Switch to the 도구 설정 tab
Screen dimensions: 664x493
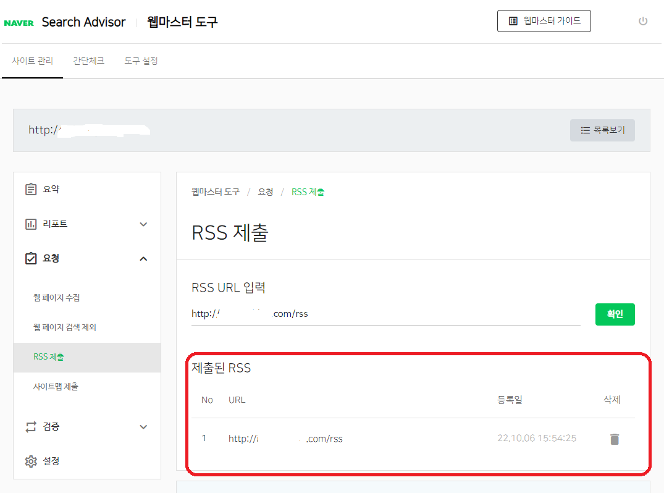140,61
